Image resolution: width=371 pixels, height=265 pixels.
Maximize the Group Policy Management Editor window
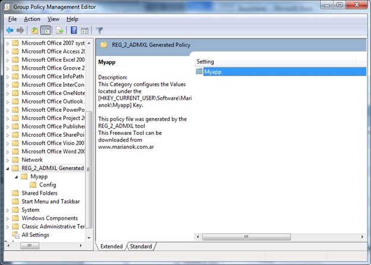(339, 5)
